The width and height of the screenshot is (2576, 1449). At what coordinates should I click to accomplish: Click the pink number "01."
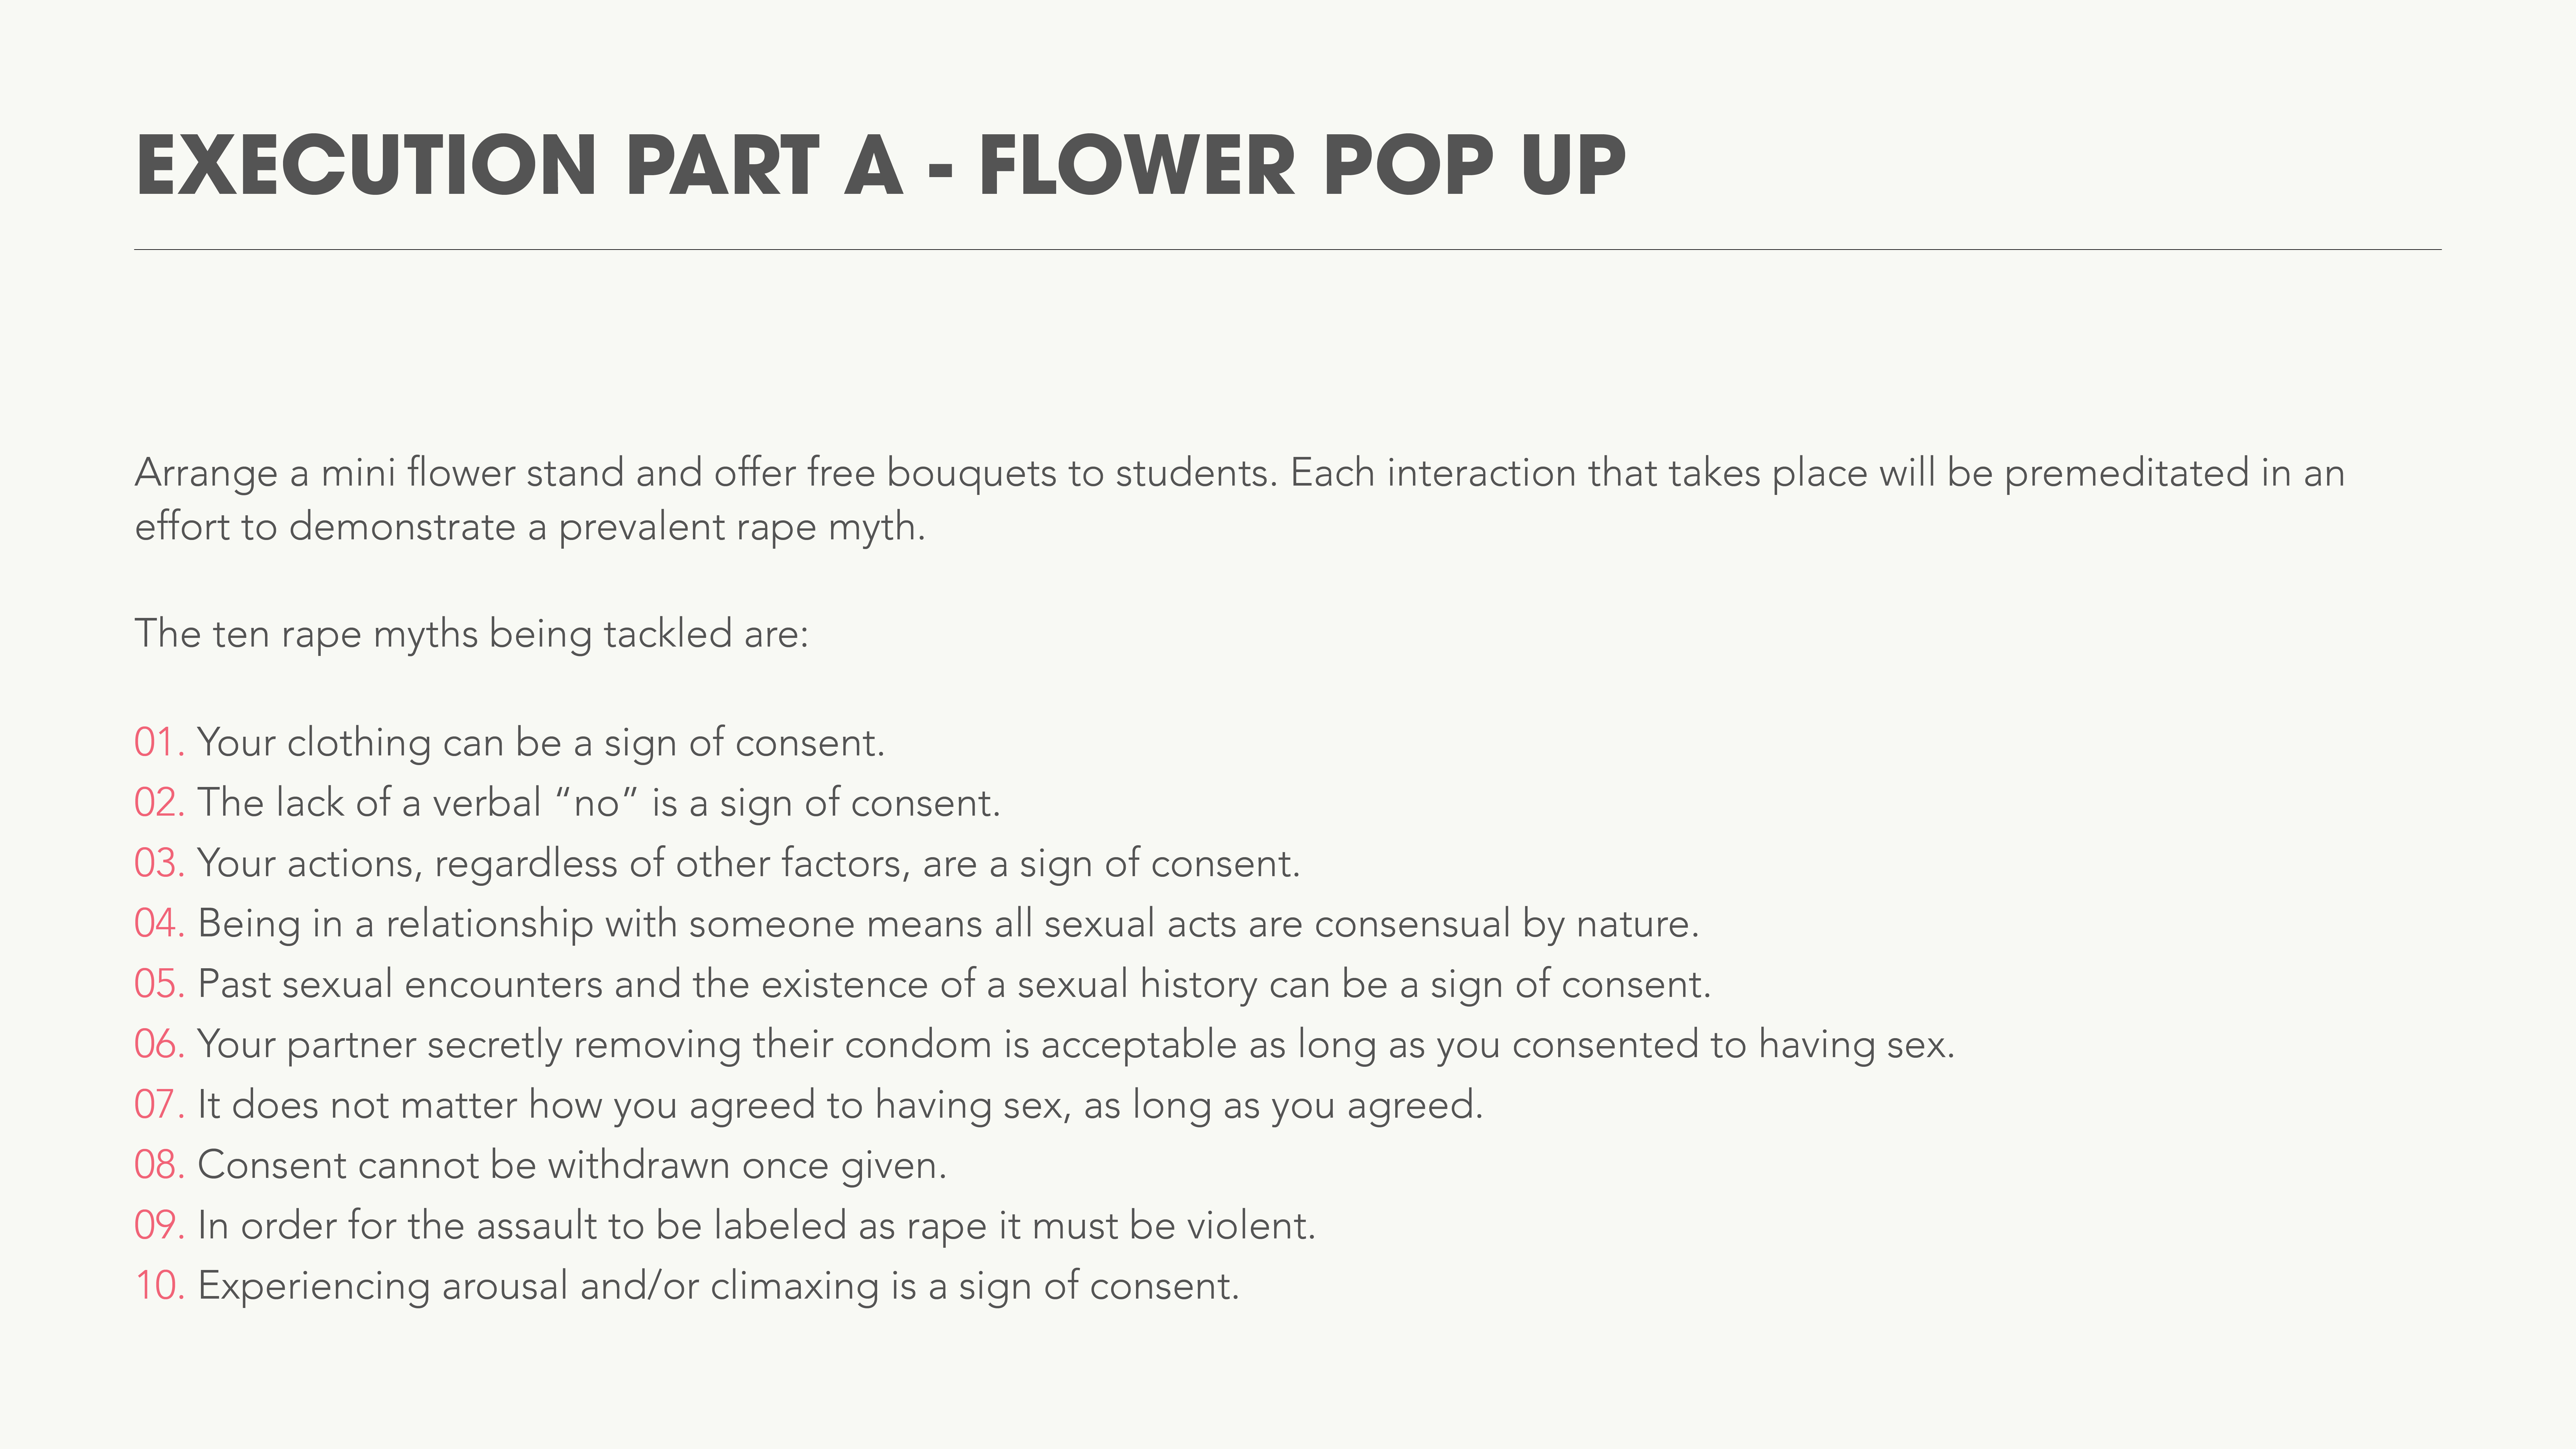(x=159, y=743)
